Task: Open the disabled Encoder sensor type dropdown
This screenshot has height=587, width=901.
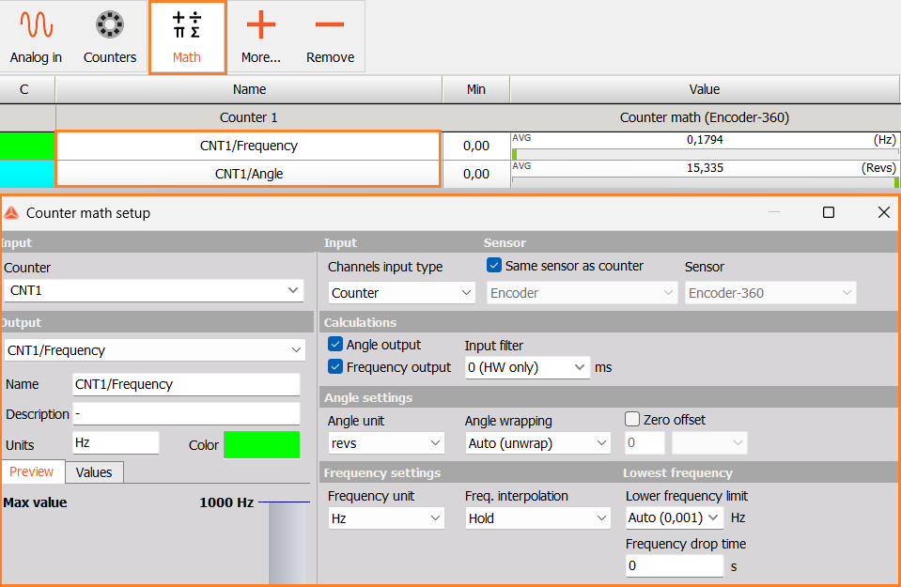Action: [583, 293]
